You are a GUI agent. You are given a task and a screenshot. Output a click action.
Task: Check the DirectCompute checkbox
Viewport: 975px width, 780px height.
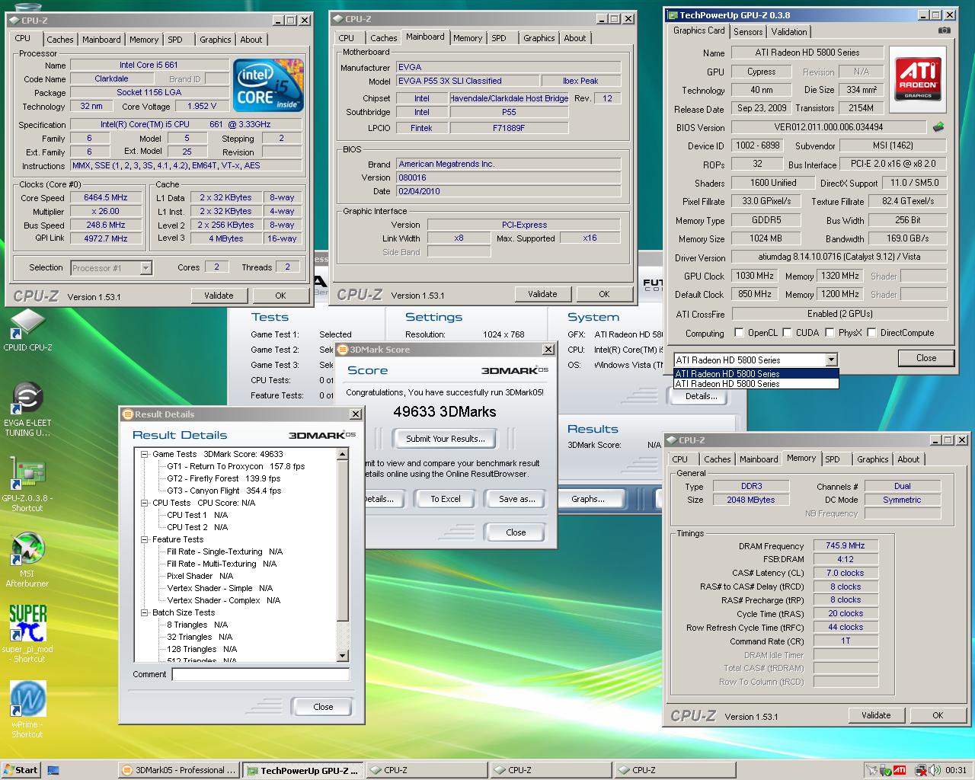[x=871, y=333]
